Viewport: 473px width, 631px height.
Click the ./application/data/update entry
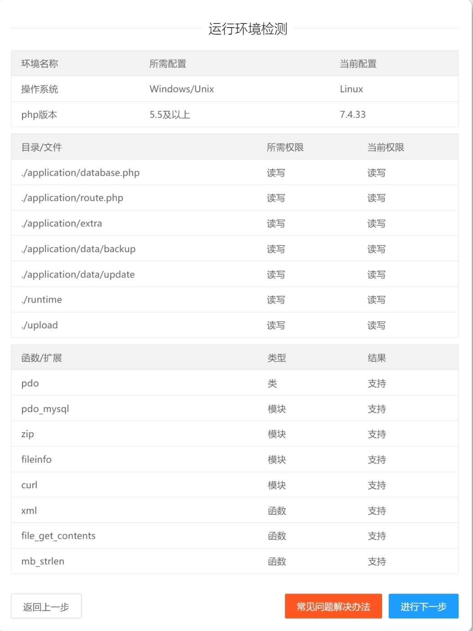[78, 274]
